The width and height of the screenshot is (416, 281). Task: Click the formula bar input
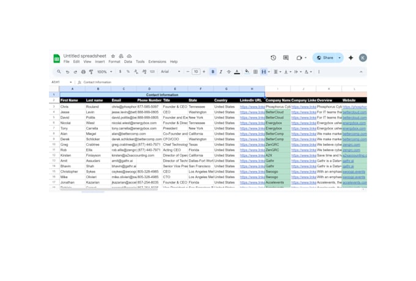pyautogui.click(x=223, y=82)
